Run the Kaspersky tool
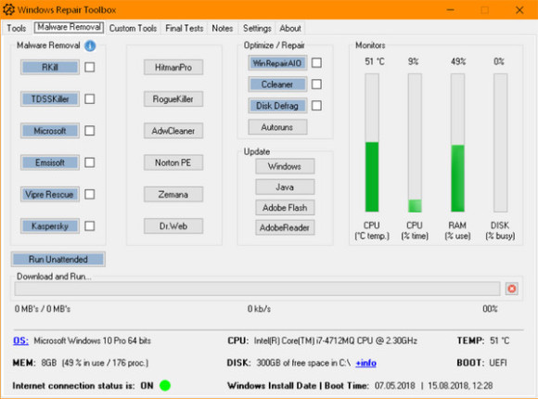Image resolution: width=538 pixels, height=399 pixels. click(x=50, y=225)
